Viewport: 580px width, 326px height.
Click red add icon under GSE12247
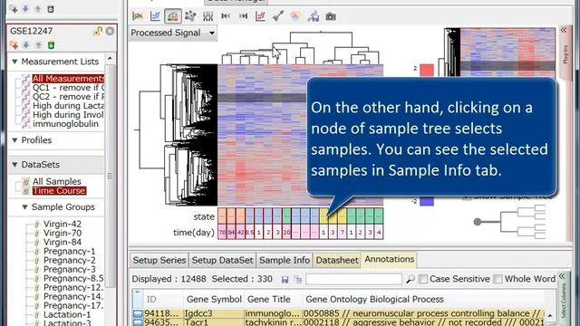pos(14,45)
